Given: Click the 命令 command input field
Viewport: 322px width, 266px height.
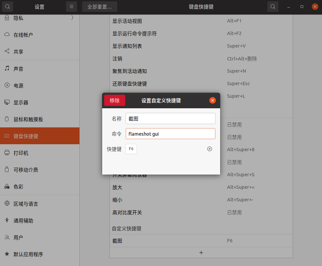Looking at the screenshot, I should (x=170, y=134).
